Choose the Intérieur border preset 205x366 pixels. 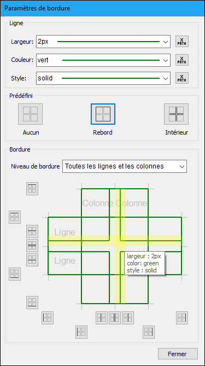[x=177, y=114]
